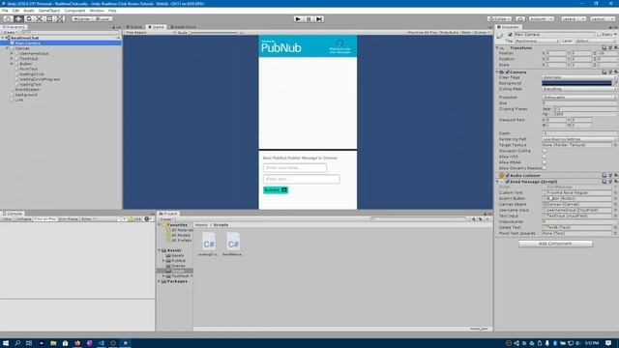
Task: Open Unity cloud services icon
Action: [520, 19]
